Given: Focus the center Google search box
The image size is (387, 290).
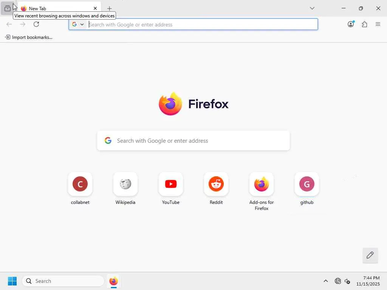Looking at the screenshot, I should (193, 140).
